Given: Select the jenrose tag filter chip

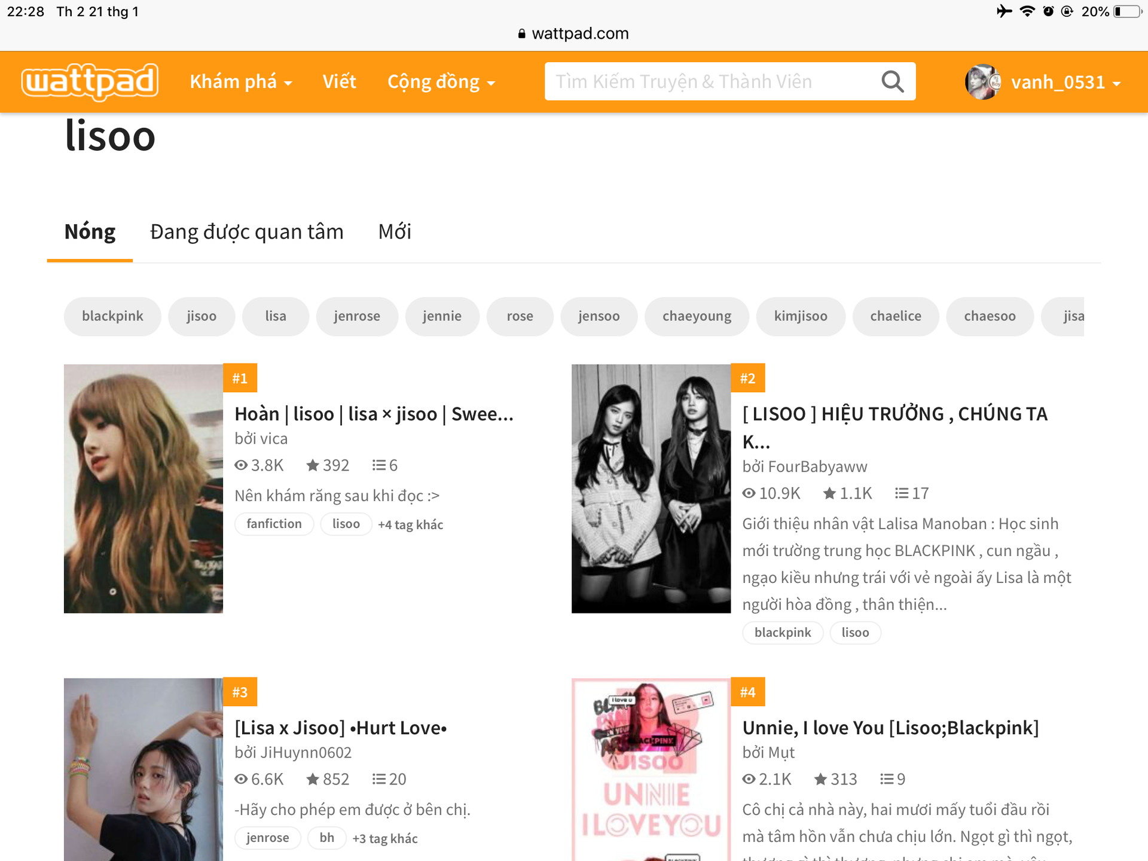Looking at the screenshot, I should [356, 316].
